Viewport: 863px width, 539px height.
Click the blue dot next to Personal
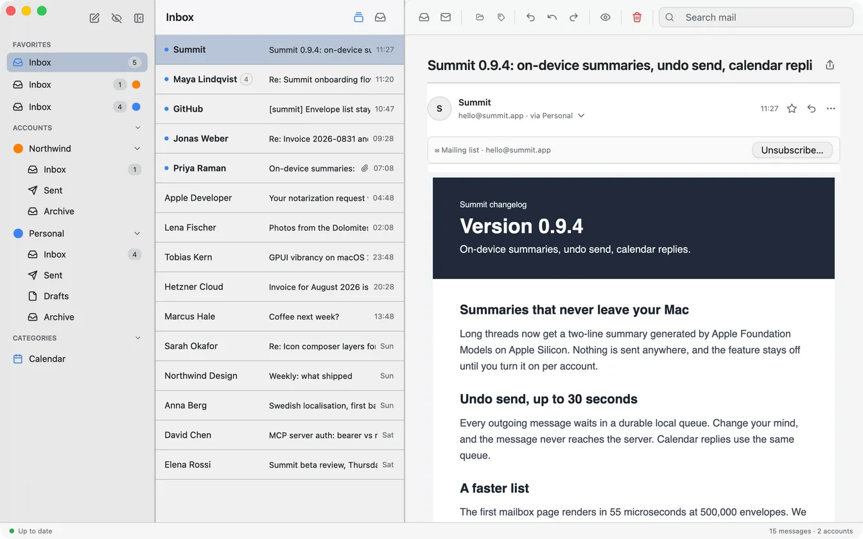click(18, 234)
